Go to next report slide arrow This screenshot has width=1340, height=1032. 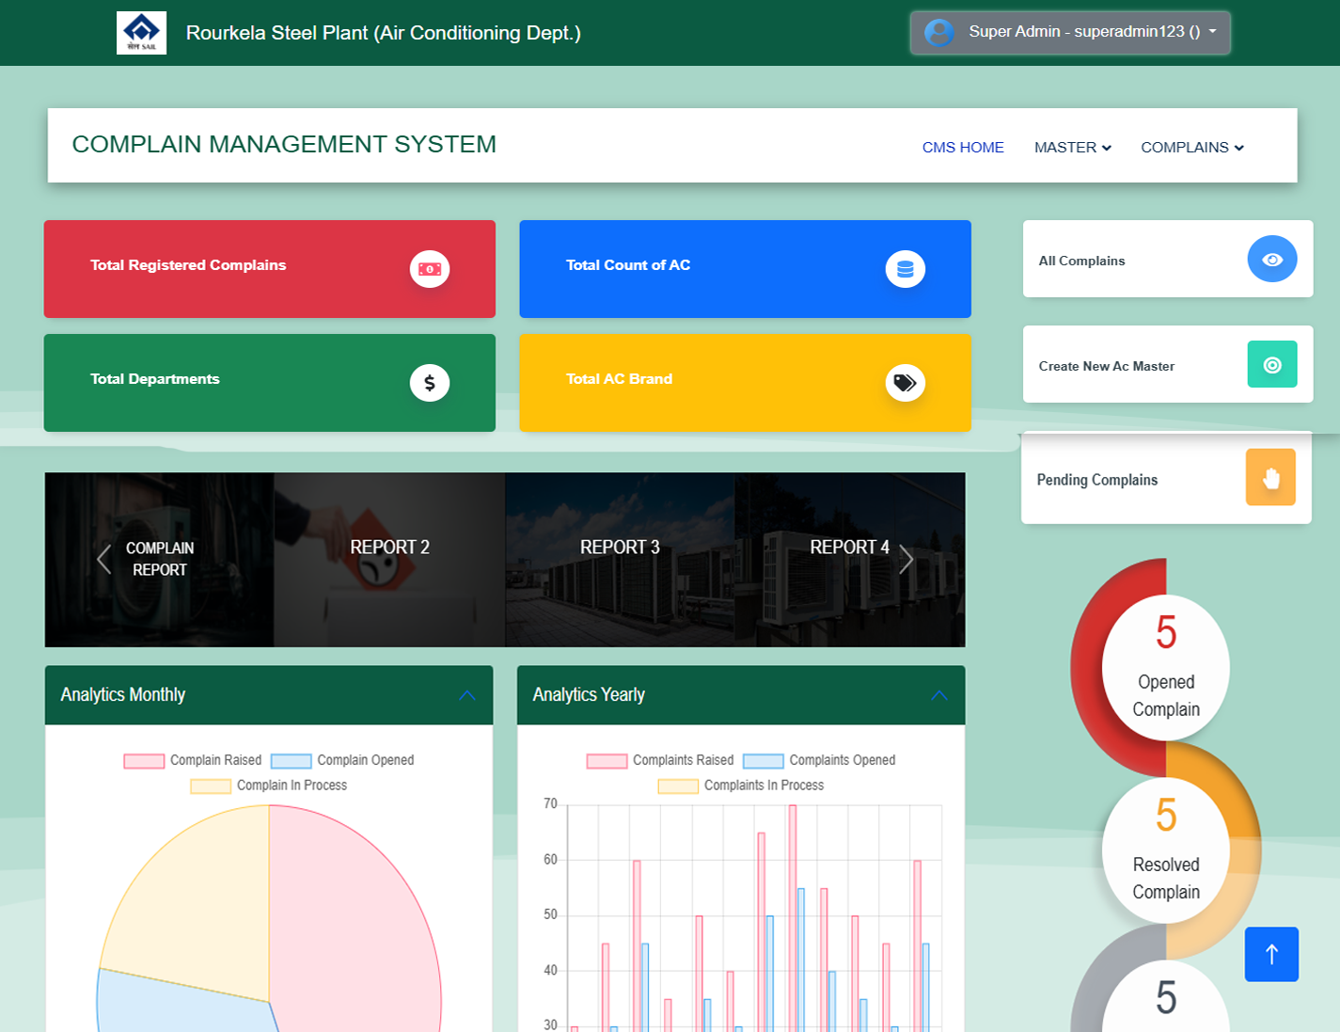click(x=906, y=560)
